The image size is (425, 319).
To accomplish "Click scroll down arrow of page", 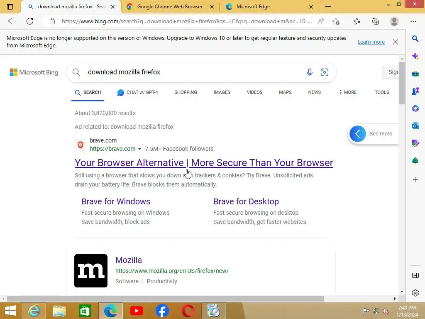I will (402, 292).
